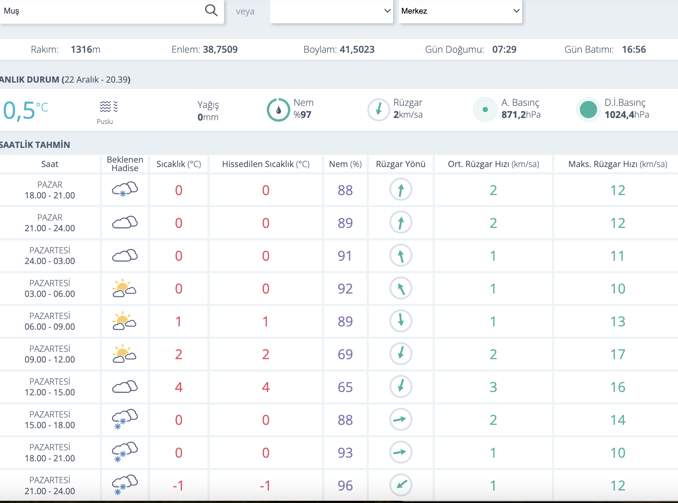The height and width of the screenshot is (503, 678).
Task: Click the Ort. Rüzgar Hızı column header
Action: point(493,164)
